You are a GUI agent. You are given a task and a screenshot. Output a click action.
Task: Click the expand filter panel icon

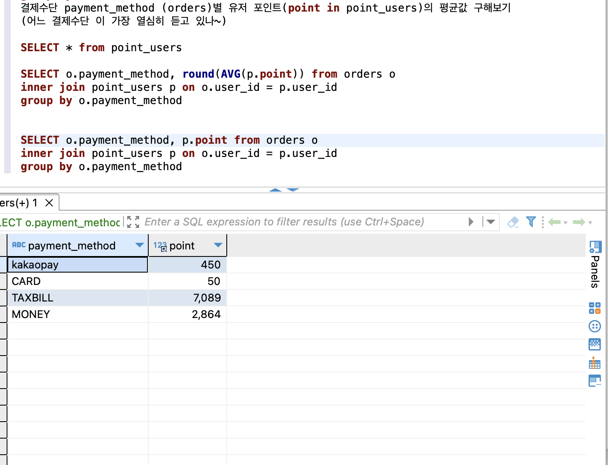[133, 222]
